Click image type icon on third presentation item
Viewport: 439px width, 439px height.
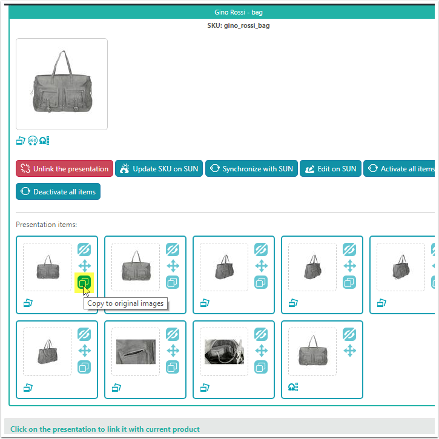click(x=205, y=303)
